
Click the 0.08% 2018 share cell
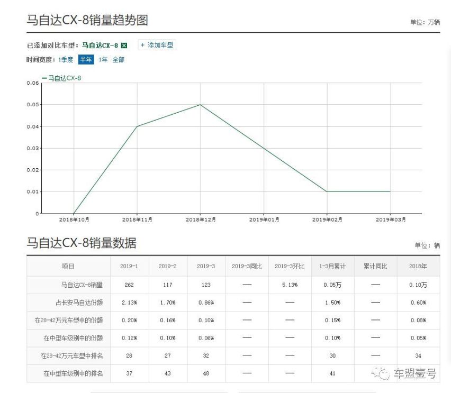point(418,320)
